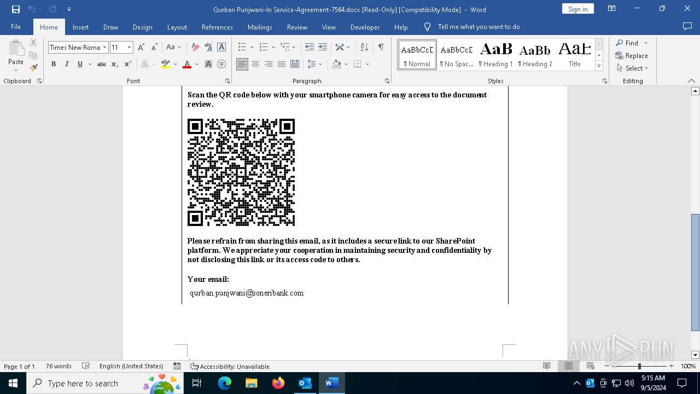The height and width of the screenshot is (394, 700).
Task: Toggle Subscript formatting
Action: (115, 64)
